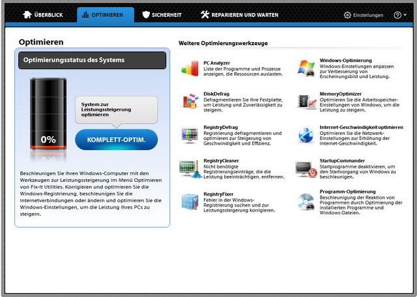Click 'Fehler in der Windows-Registrierung' description
This screenshot has width=417, height=297.
coord(239,205)
